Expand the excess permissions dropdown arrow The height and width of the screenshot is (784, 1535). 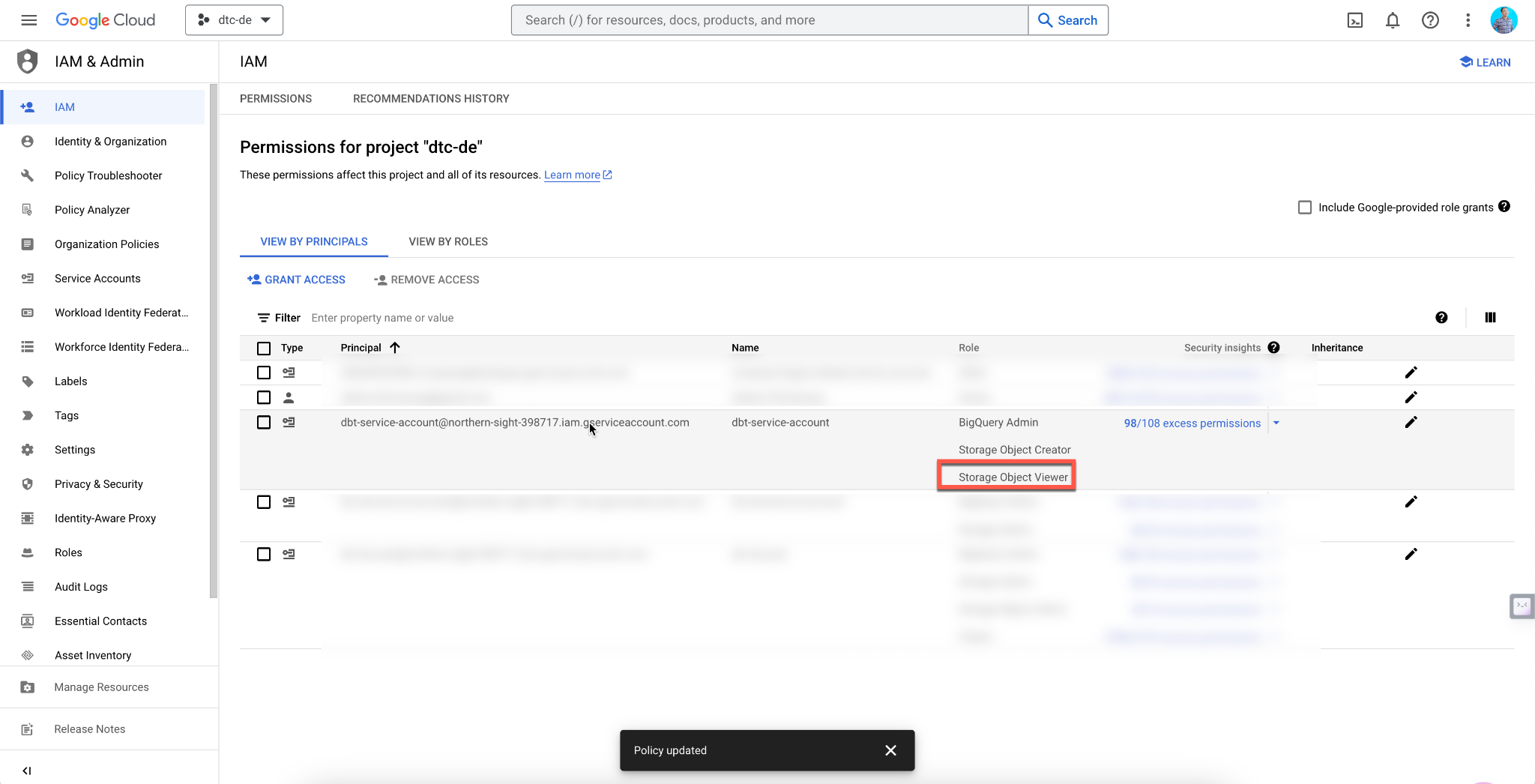(x=1276, y=423)
